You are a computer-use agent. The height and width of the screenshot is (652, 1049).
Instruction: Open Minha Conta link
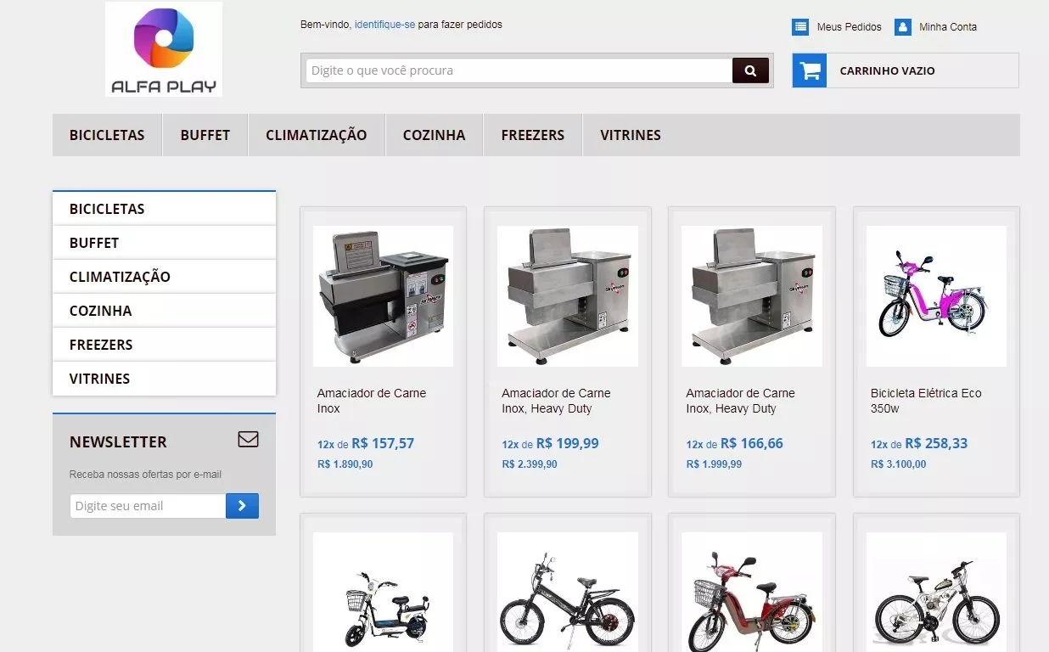(x=948, y=27)
